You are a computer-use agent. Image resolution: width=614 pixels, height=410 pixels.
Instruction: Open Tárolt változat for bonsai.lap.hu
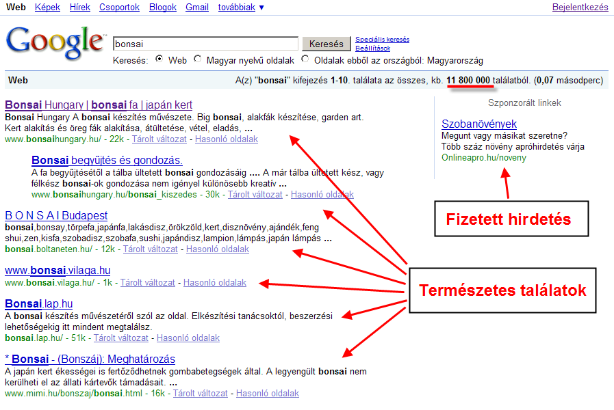pyautogui.click(x=121, y=338)
